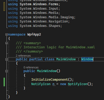Image resolution: width=104 pixels, height=100 pixels.
Task: Click the 'public MainWindow()' constructor name
Action: 47,71
